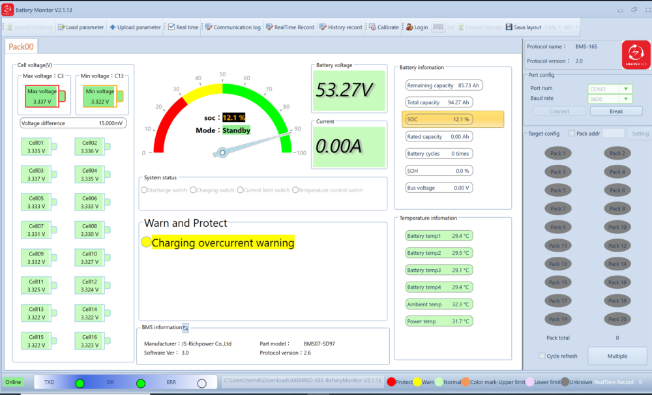Click the ERR status indicator circle
Image resolution: width=652 pixels, height=395 pixels.
click(201, 383)
